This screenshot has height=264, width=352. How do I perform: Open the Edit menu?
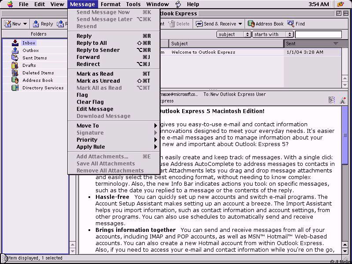pos(40,4)
